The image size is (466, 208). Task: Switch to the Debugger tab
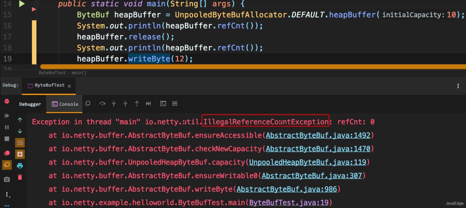pyautogui.click(x=30, y=104)
